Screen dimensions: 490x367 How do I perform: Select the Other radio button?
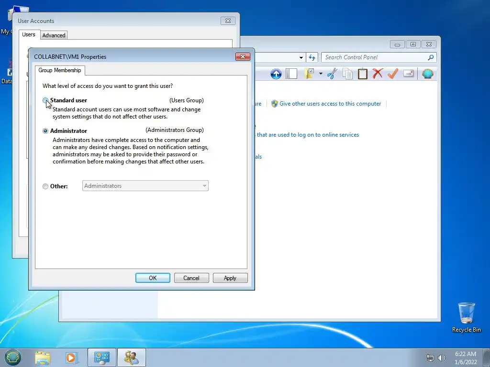click(x=45, y=186)
